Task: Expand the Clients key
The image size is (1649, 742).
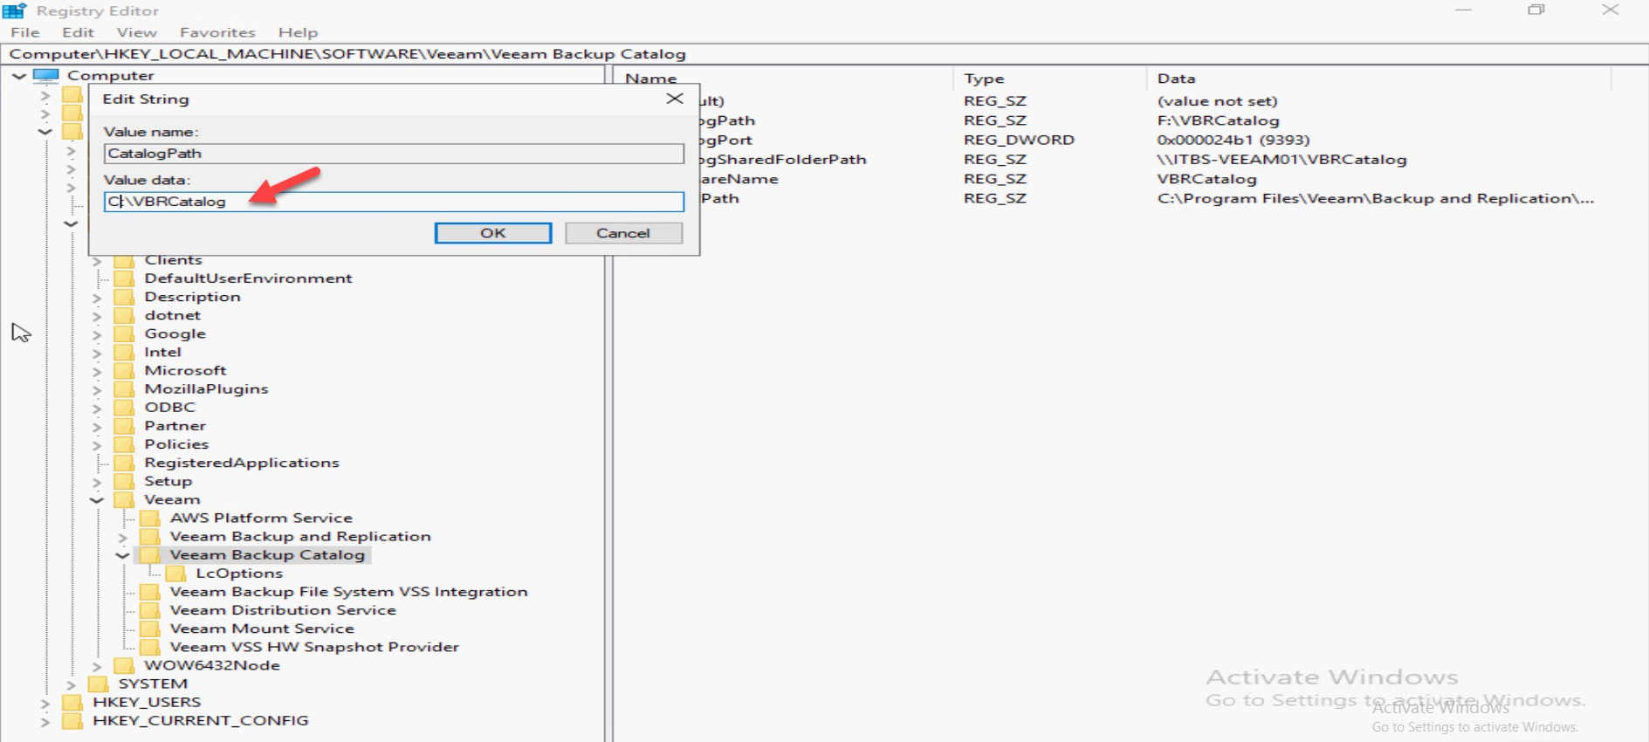Action: [x=97, y=260]
